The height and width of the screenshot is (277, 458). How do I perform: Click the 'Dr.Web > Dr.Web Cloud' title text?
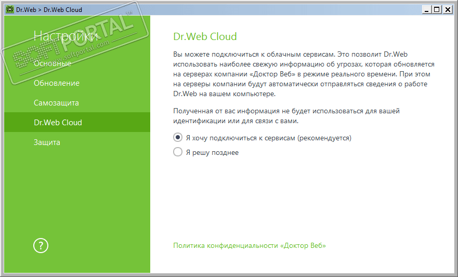pos(49,10)
